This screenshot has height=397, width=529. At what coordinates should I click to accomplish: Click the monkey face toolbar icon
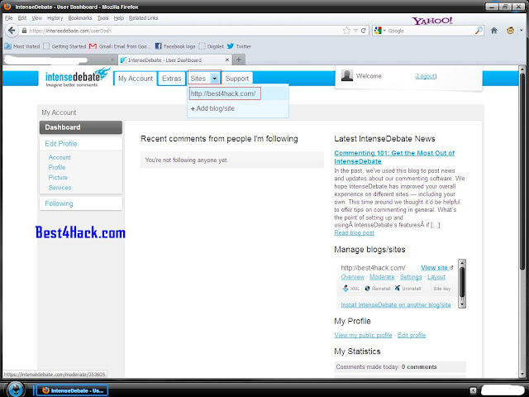pos(510,31)
